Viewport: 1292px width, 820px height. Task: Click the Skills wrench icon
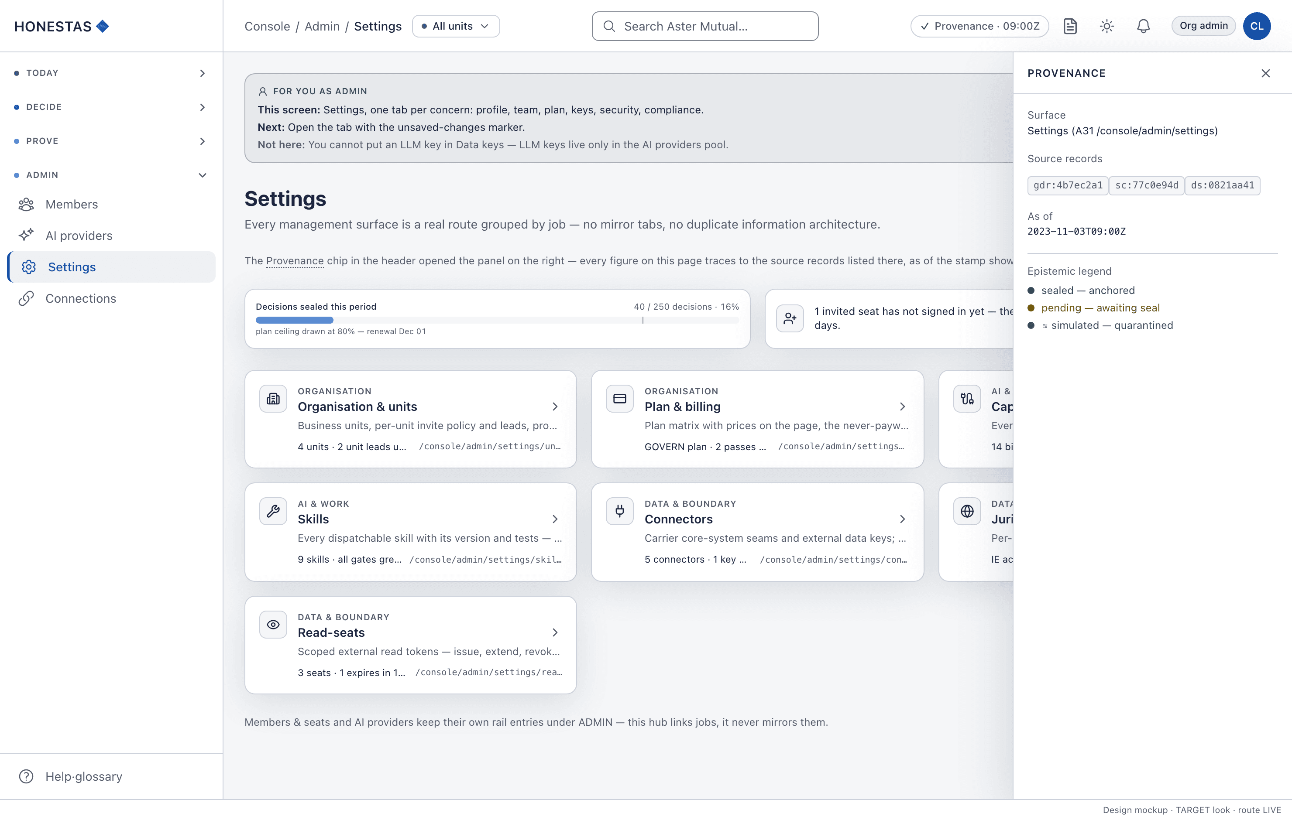pos(273,511)
